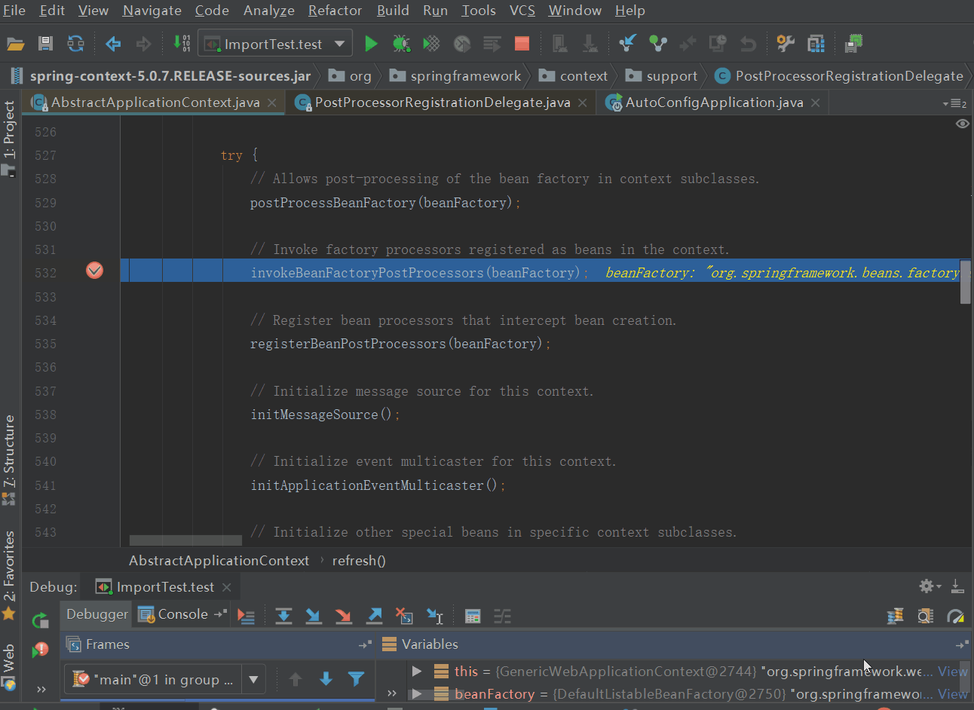Step over the current line in the debugger
The width and height of the screenshot is (974, 710).
click(283, 616)
